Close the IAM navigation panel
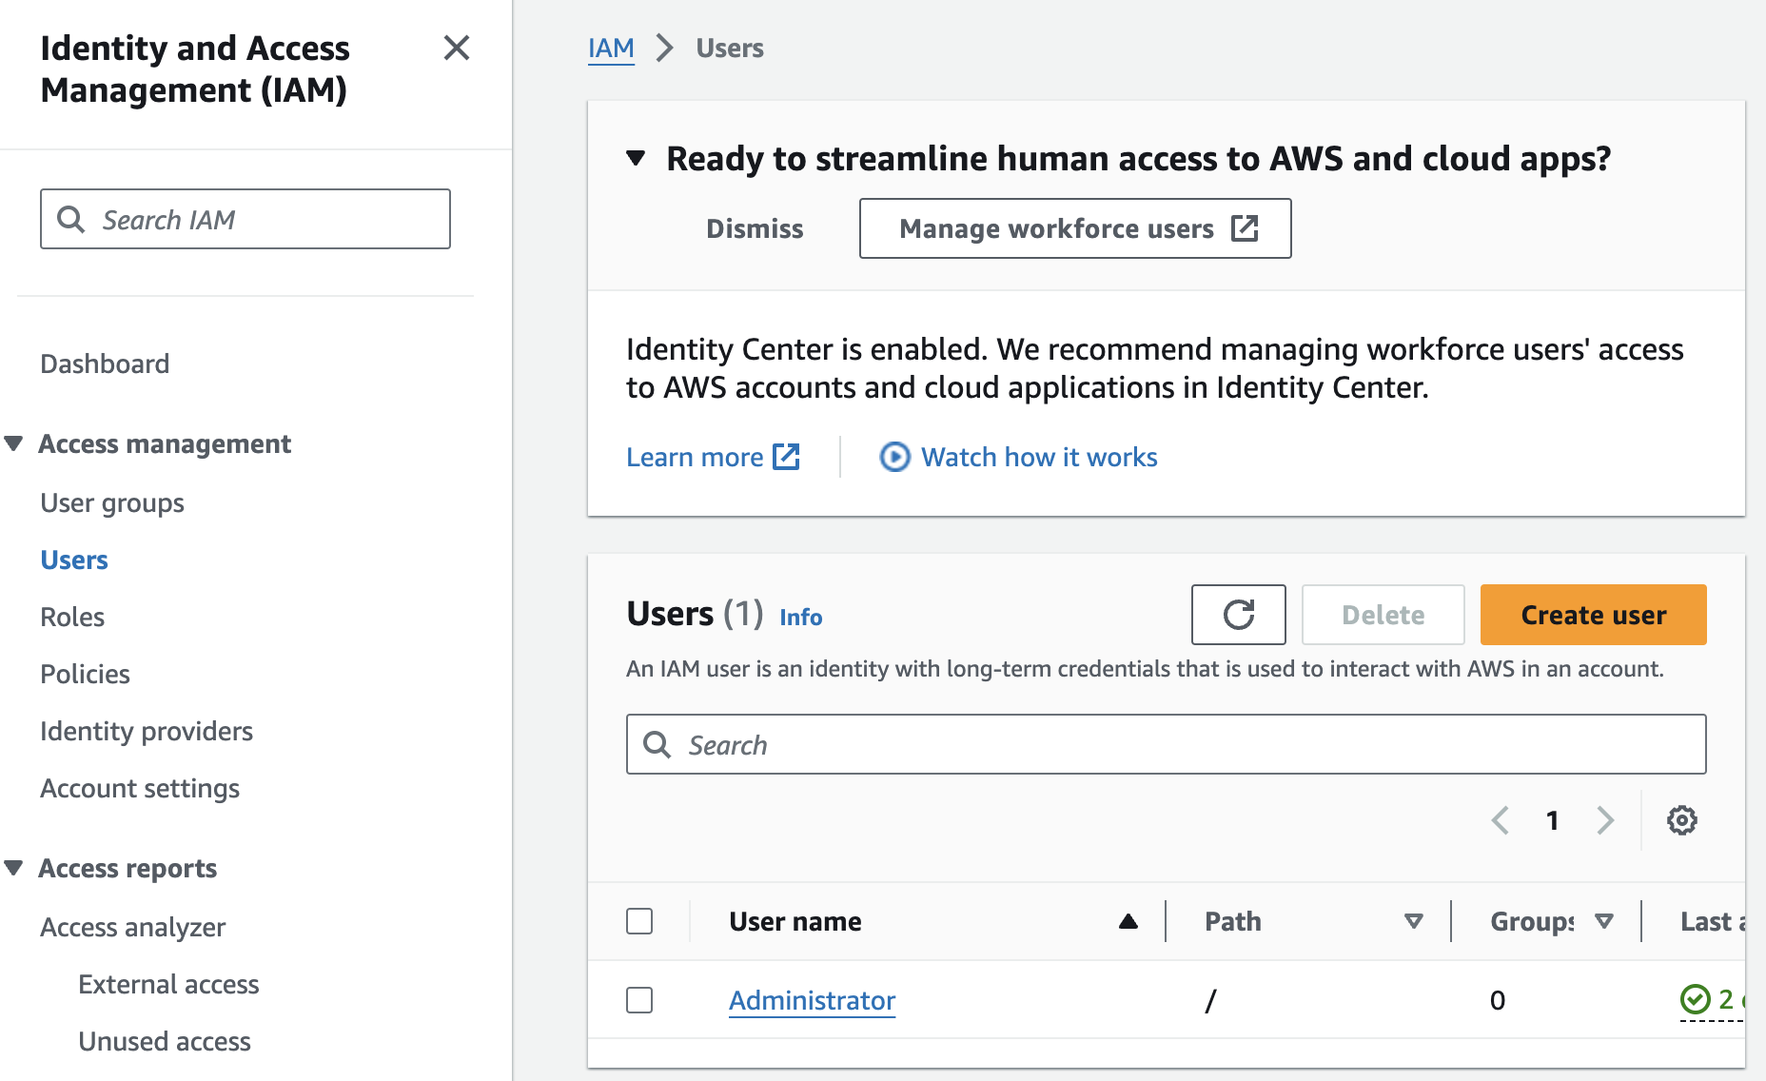Screen dimensions: 1766x1081 (457, 48)
